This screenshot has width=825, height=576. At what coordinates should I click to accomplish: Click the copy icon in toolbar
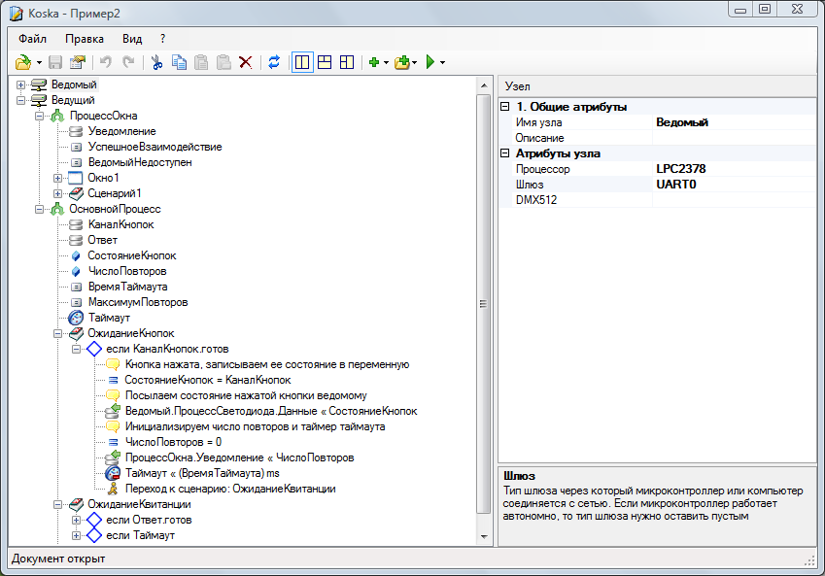[179, 62]
